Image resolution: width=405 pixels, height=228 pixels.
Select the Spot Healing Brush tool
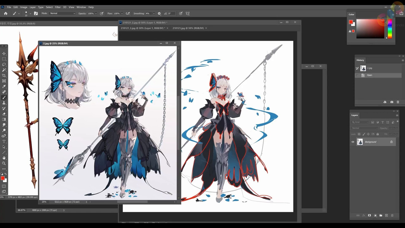pyautogui.click(x=4, y=92)
